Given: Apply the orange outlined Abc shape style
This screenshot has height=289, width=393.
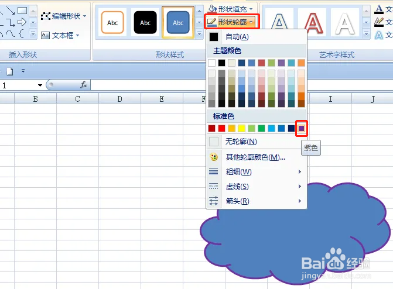Looking at the screenshot, I should (x=112, y=23).
